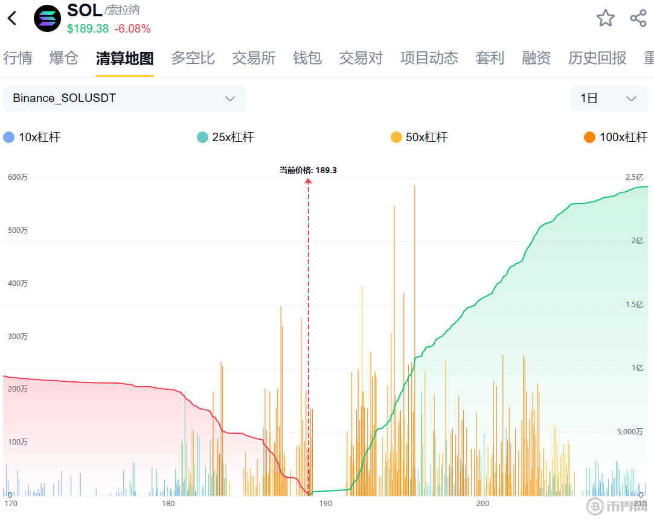This screenshot has width=654, height=523.
Task: Switch to the 行情 tab
Action: [x=18, y=58]
